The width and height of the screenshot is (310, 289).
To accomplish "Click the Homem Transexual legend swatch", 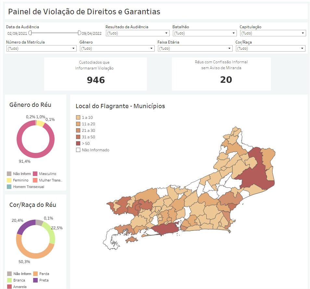I will pyautogui.click(x=9, y=187).
